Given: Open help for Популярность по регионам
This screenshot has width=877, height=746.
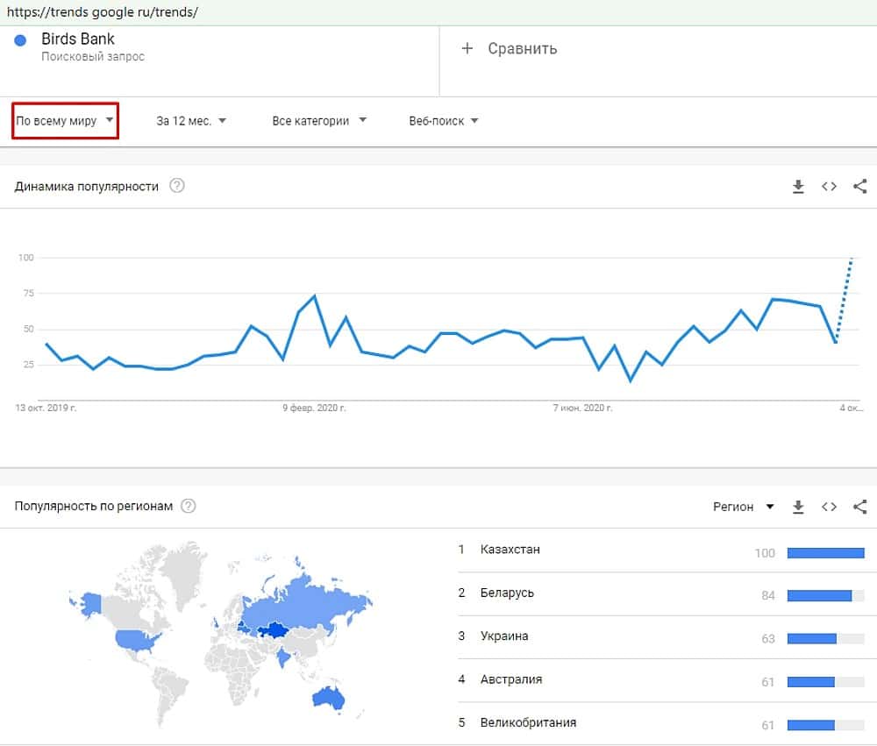Looking at the screenshot, I should [x=188, y=506].
